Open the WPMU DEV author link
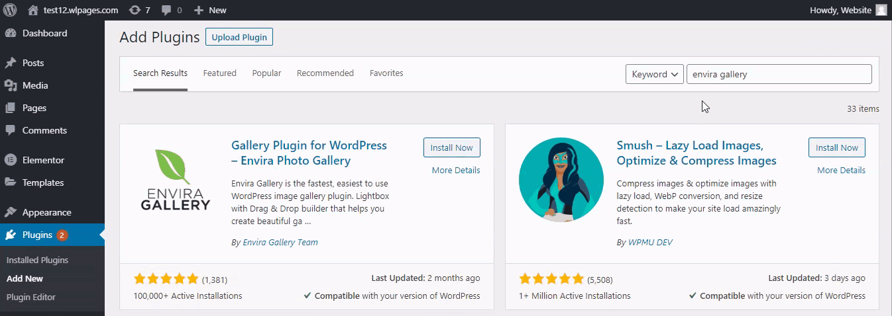892x316 pixels. click(x=650, y=243)
